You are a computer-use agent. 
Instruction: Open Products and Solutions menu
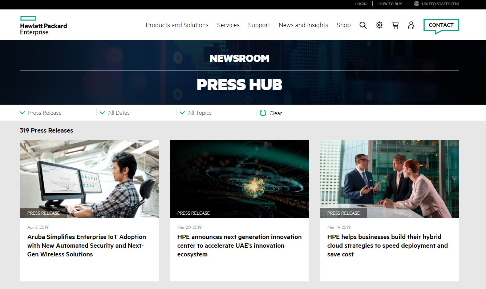[177, 25]
